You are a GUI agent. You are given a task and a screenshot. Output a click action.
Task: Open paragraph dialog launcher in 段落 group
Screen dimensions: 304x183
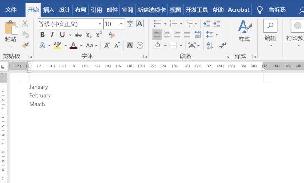point(227,56)
